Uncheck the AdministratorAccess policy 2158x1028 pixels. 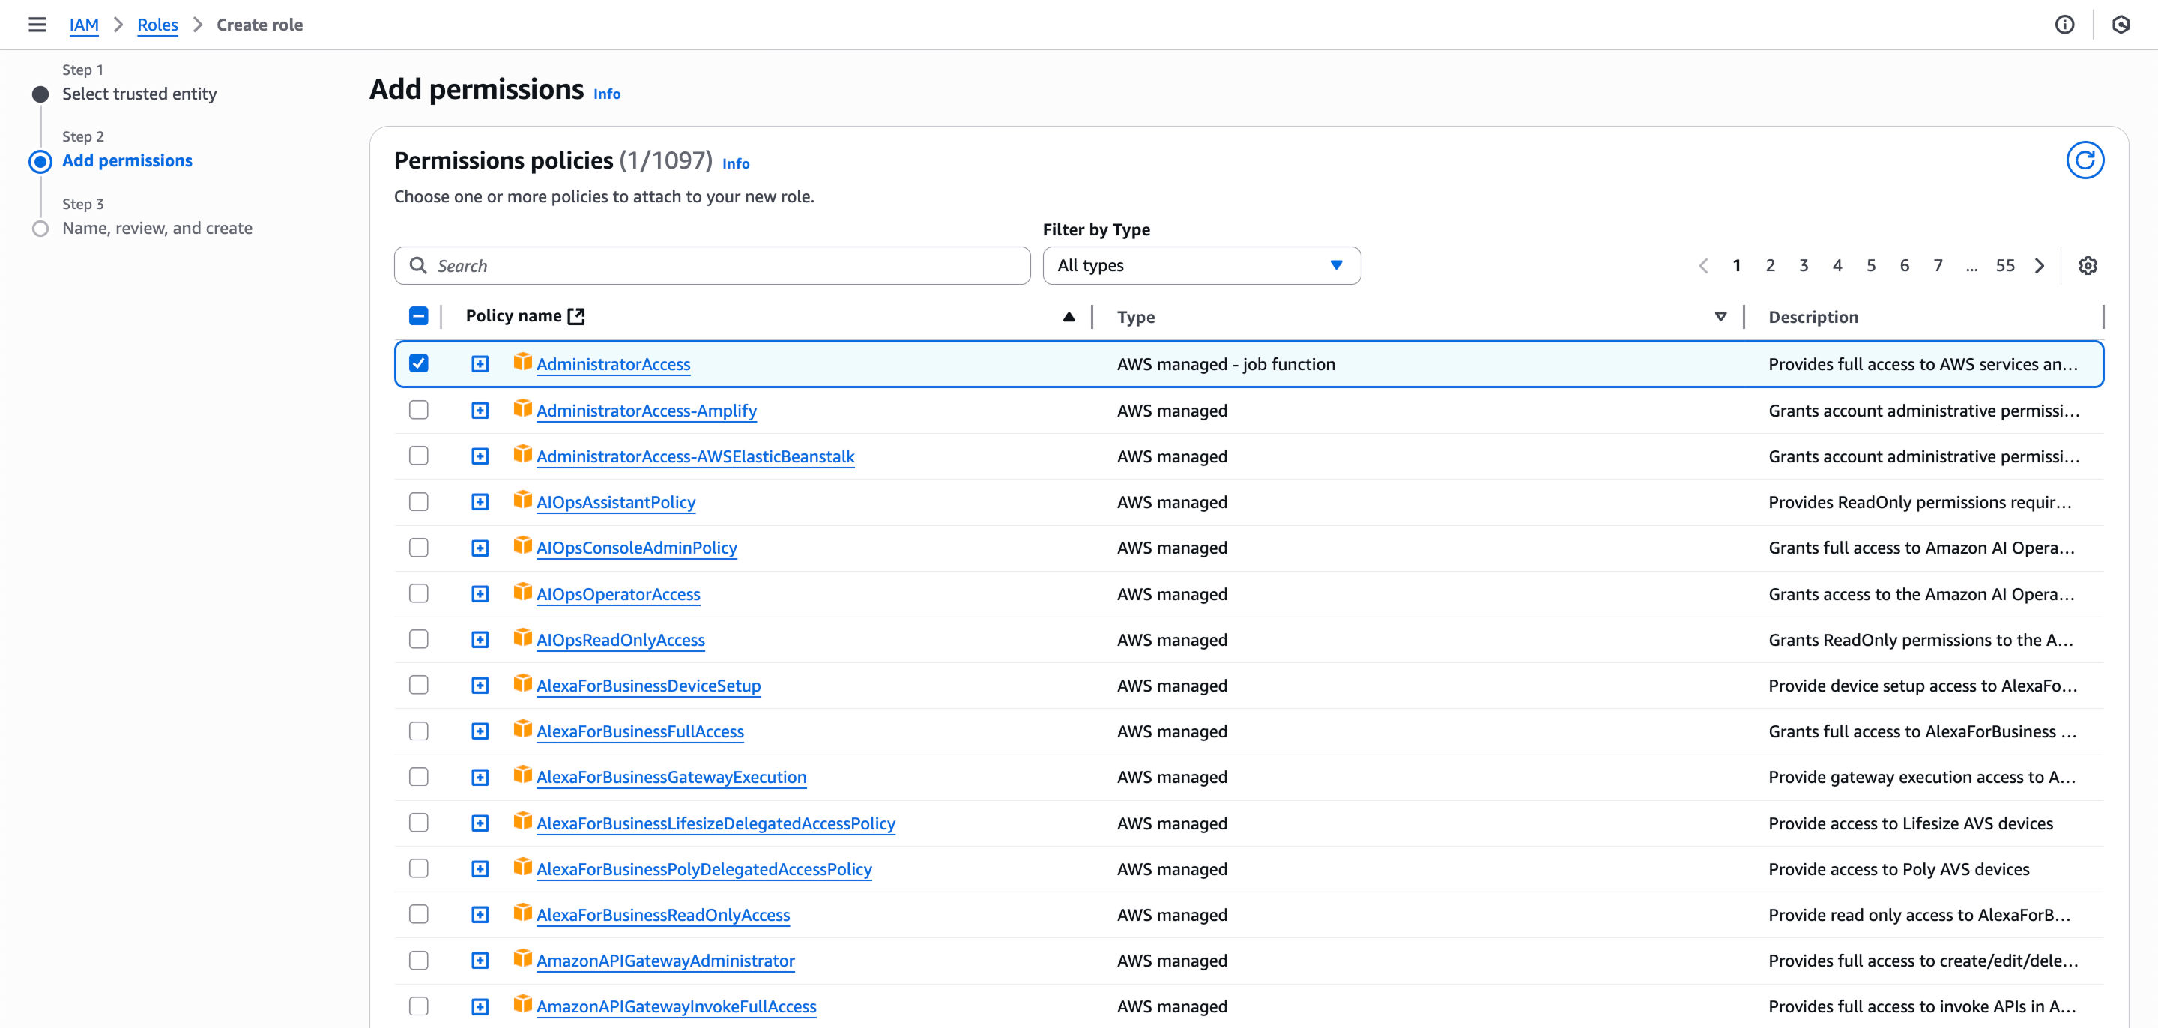click(x=419, y=363)
